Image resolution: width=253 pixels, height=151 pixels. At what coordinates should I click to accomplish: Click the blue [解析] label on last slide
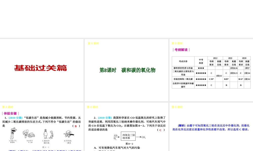pyautogui.click(x=182, y=126)
